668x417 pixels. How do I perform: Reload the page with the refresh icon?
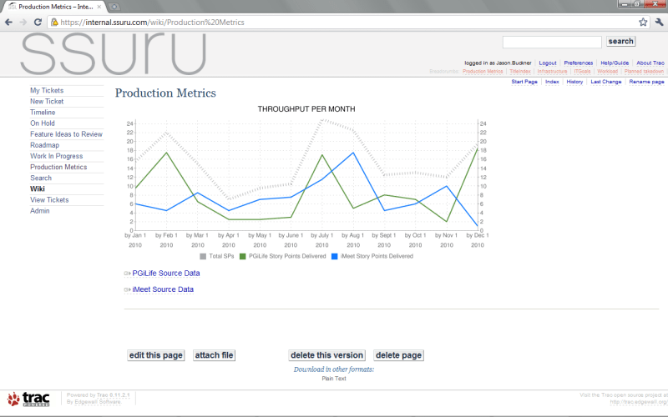(38, 23)
